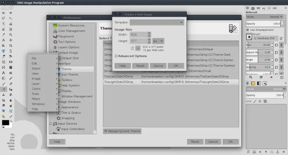Screen dimensions: 288x155
Task: Select the Zoom magnifier tool in toolbox
Action: pyautogui.click(x=11, y=35)
